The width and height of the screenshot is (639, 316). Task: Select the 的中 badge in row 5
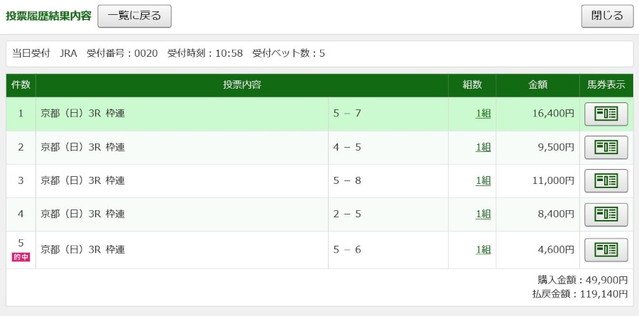[x=21, y=257]
